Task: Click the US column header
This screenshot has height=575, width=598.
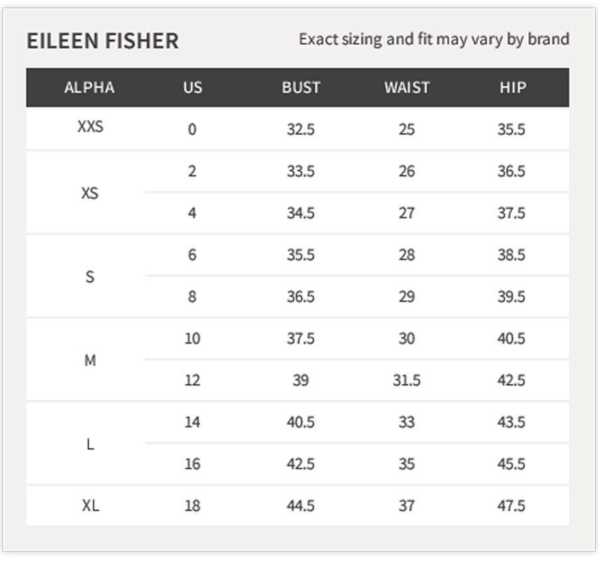Action: coord(193,88)
